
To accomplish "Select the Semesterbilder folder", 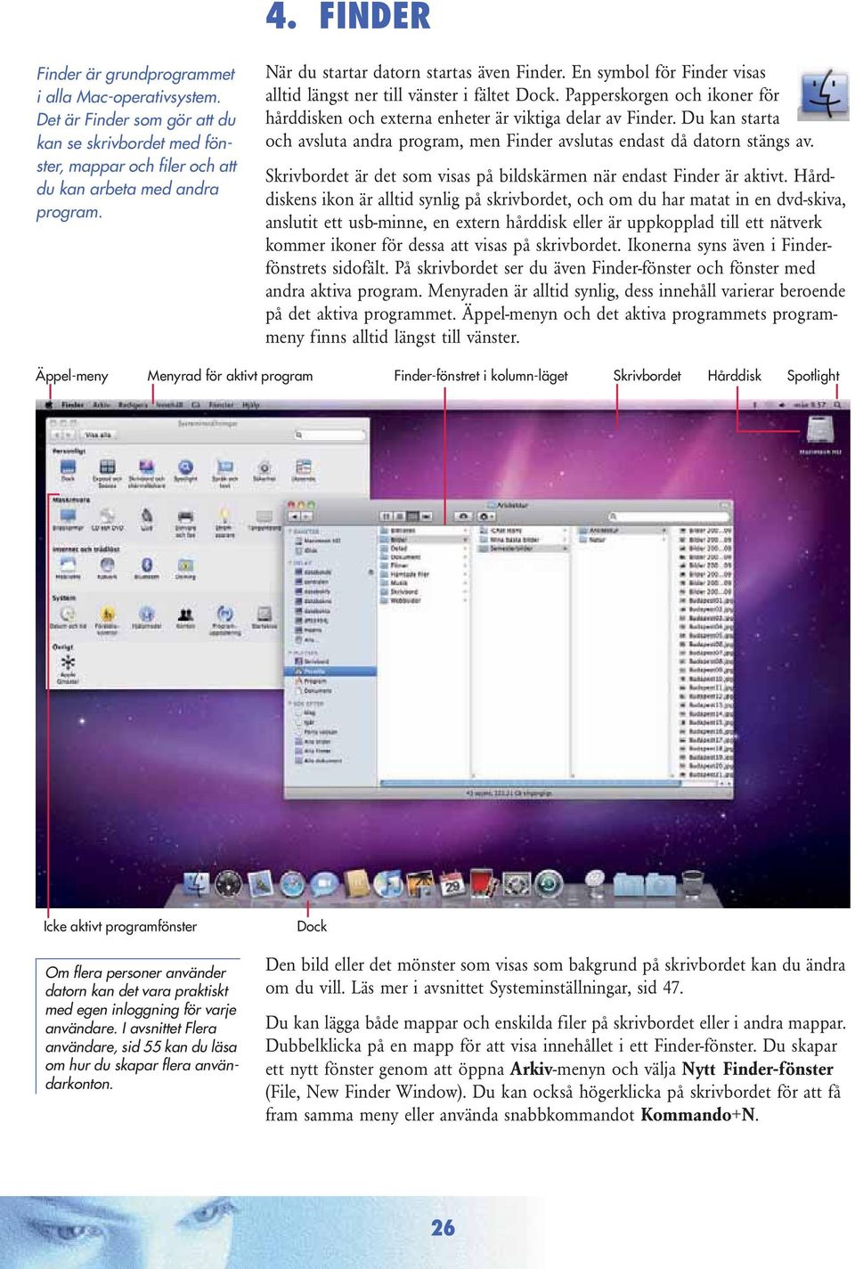I will coord(524,549).
